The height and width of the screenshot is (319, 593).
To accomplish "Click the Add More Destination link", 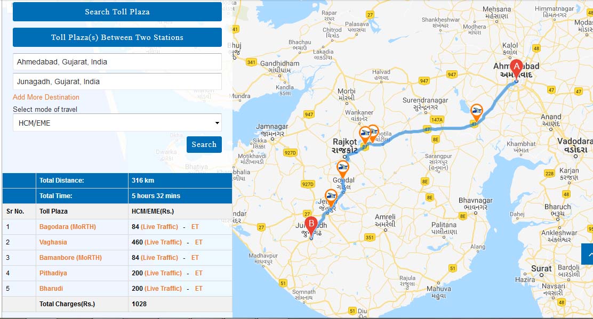I will [46, 97].
